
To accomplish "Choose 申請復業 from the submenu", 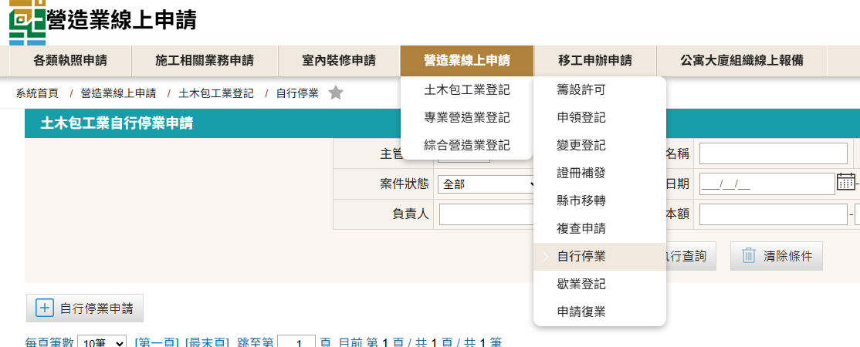I will pos(581,312).
